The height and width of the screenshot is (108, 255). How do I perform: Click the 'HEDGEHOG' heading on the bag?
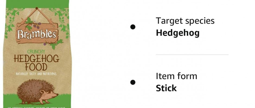[x=36, y=59]
